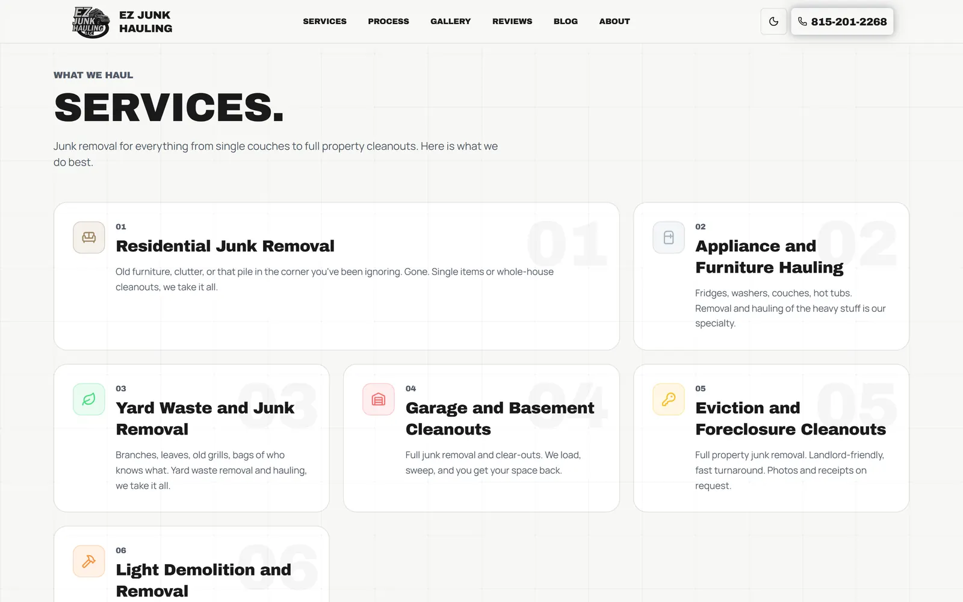963x602 pixels.
Task: Click text 'Full property junk removal. Landlord-friendly'
Action: click(790, 470)
